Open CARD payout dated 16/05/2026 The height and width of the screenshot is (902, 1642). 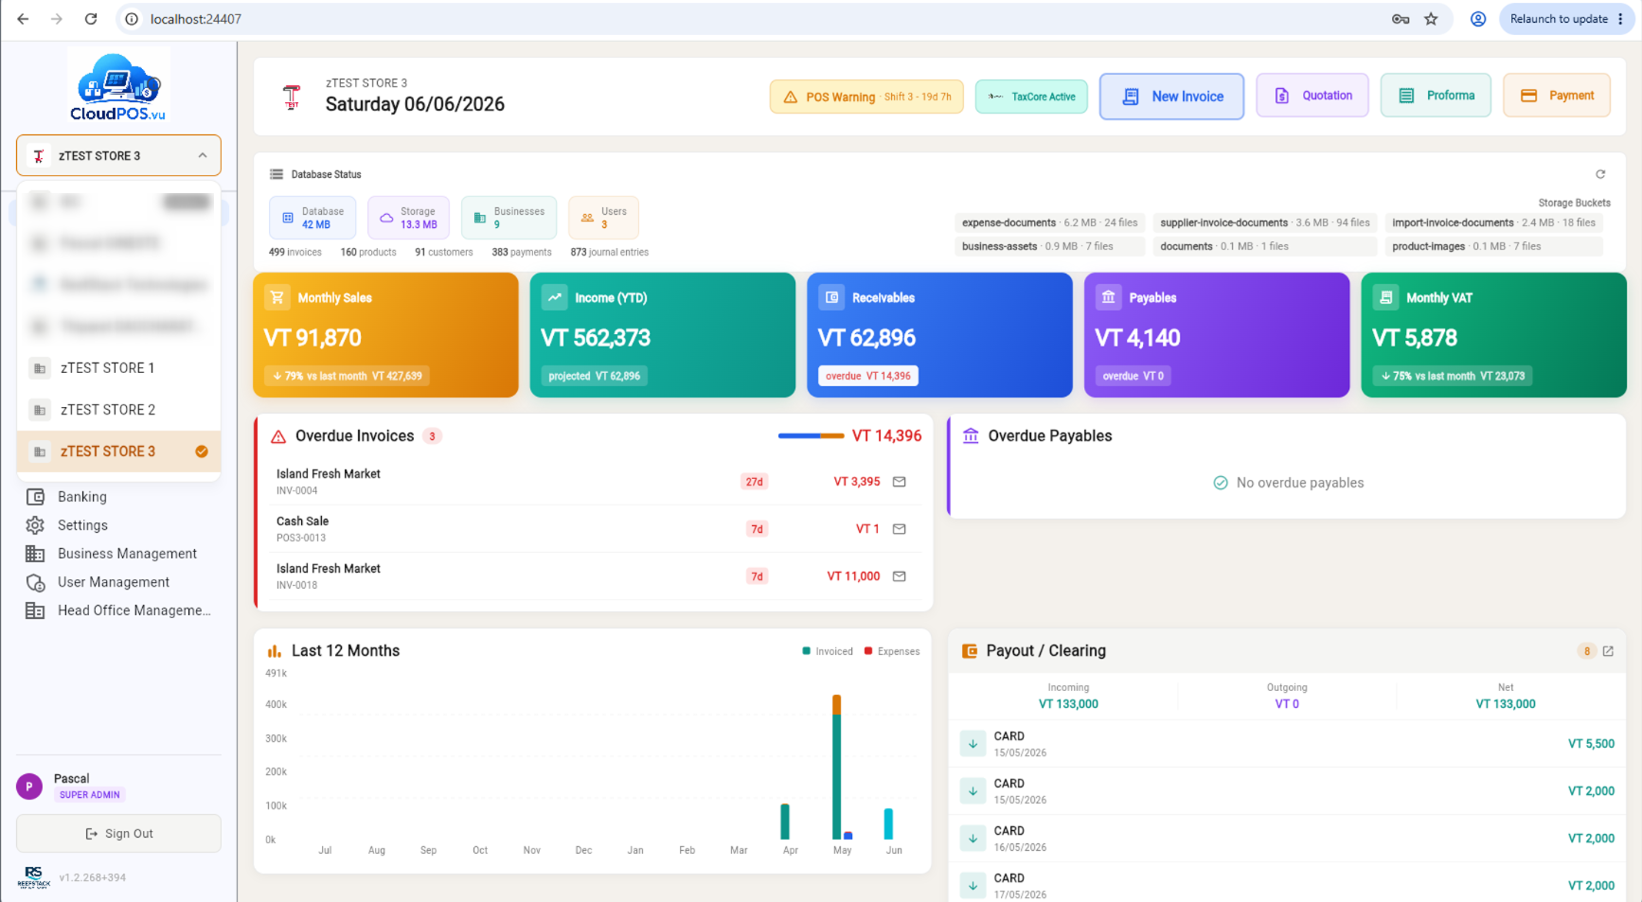click(1287, 839)
